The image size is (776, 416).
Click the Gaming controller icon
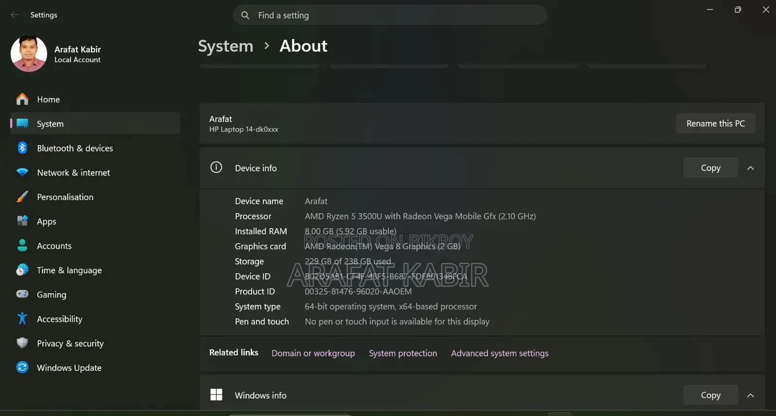click(22, 294)
